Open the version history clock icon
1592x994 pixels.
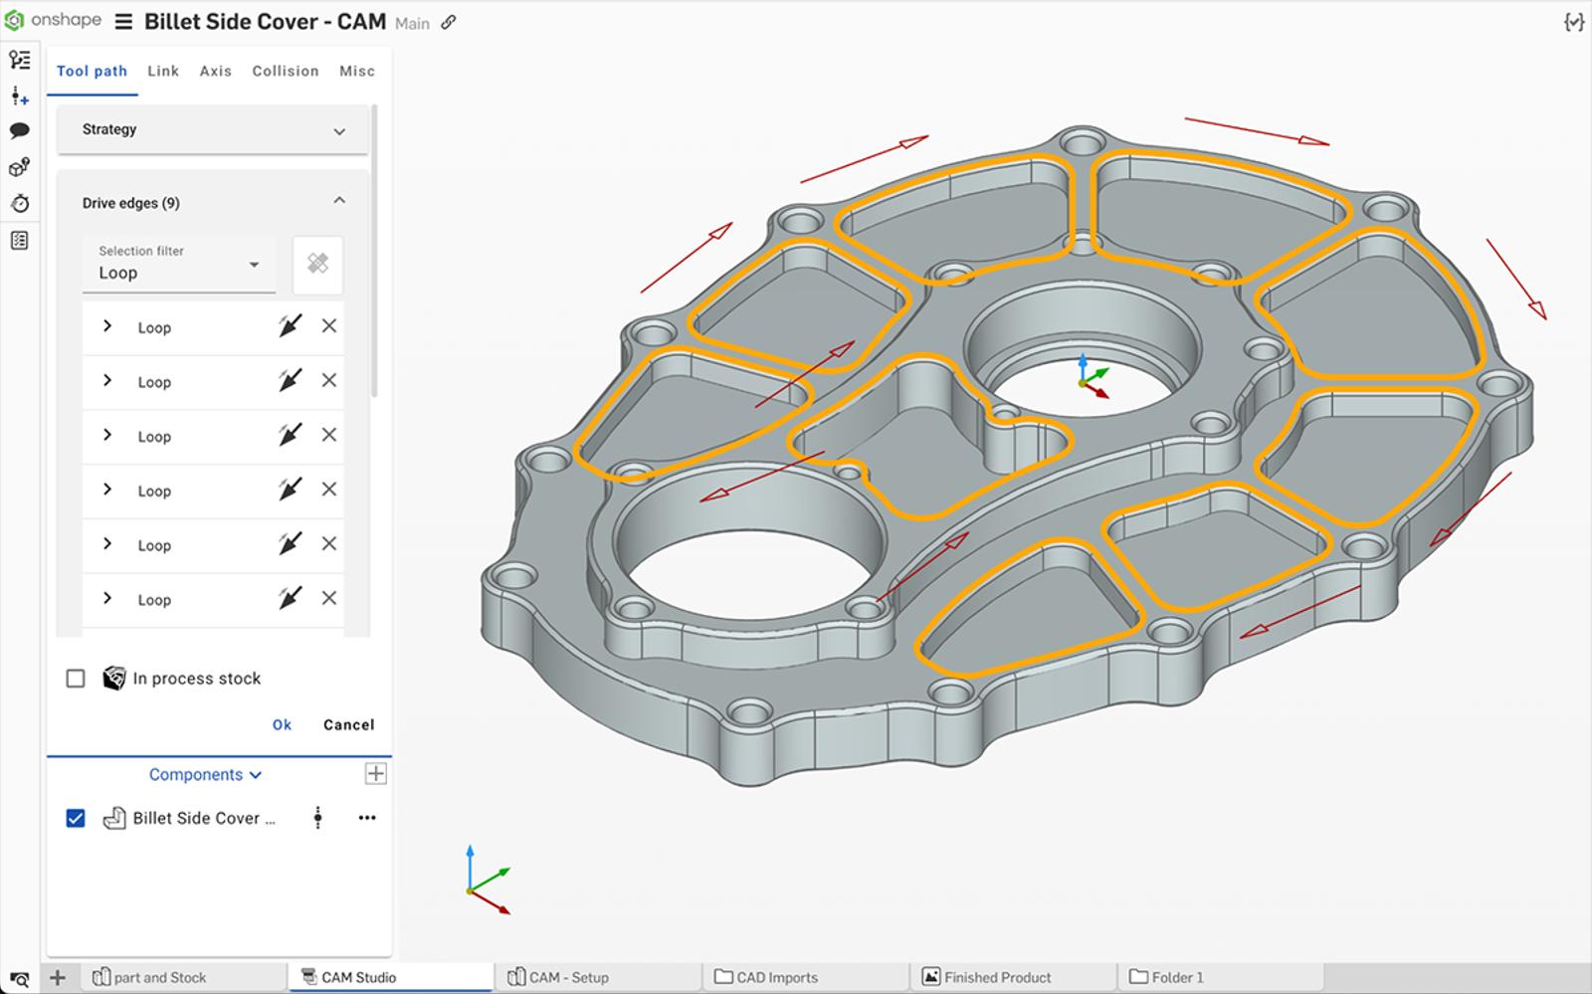point(19,204)
